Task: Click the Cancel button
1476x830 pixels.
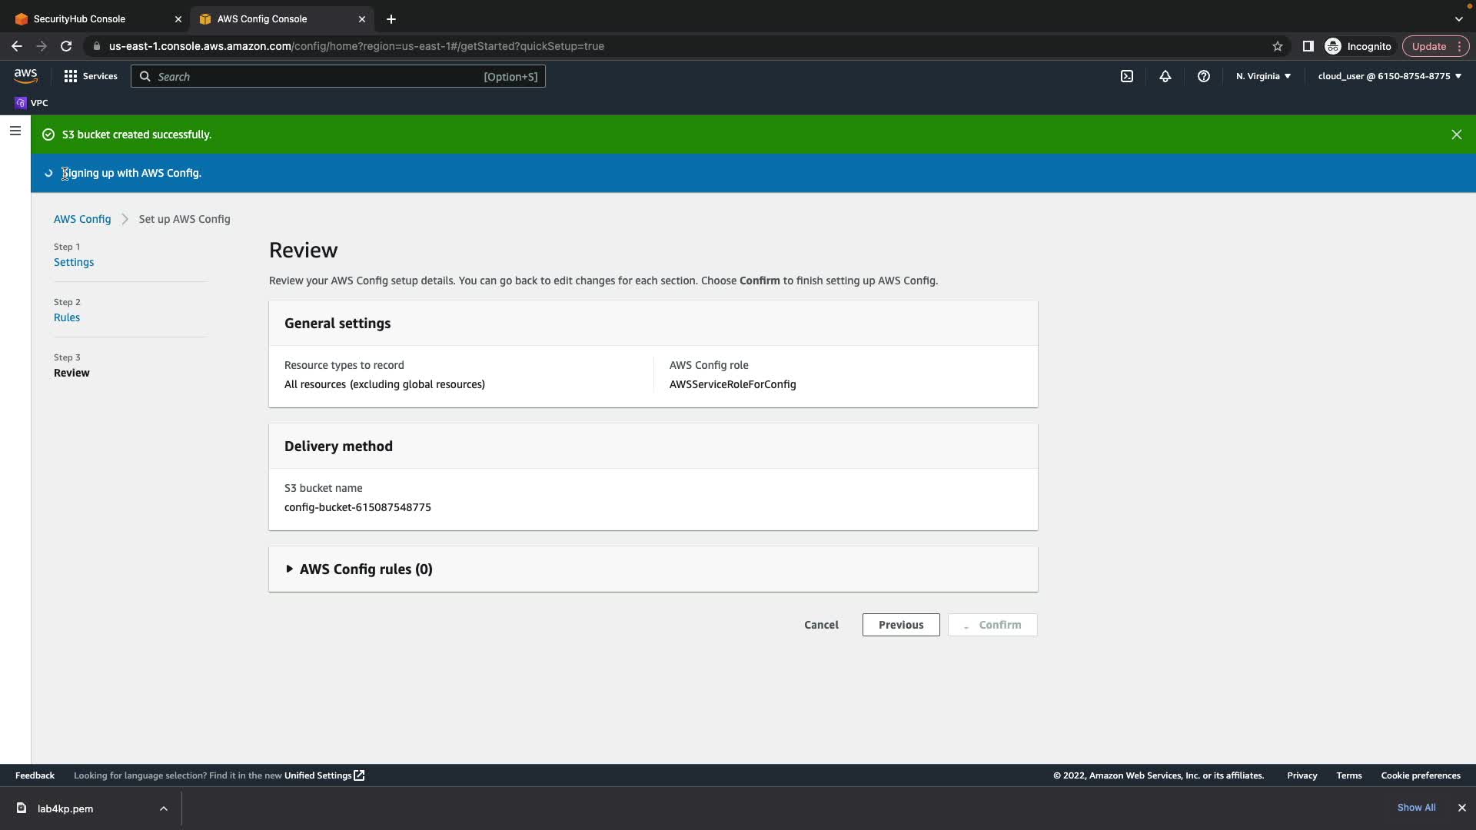Action: tap(821, 625)
